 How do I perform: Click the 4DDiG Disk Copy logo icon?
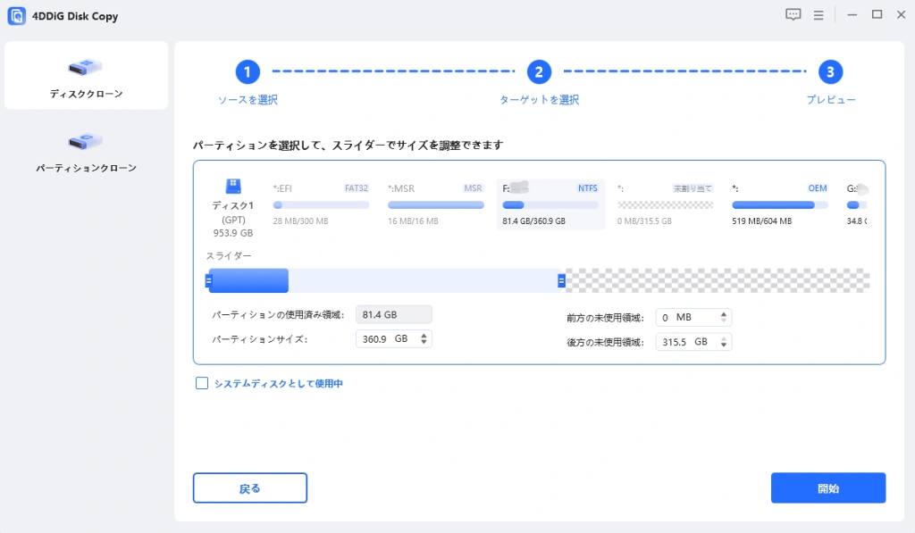[x=16, y=15]
